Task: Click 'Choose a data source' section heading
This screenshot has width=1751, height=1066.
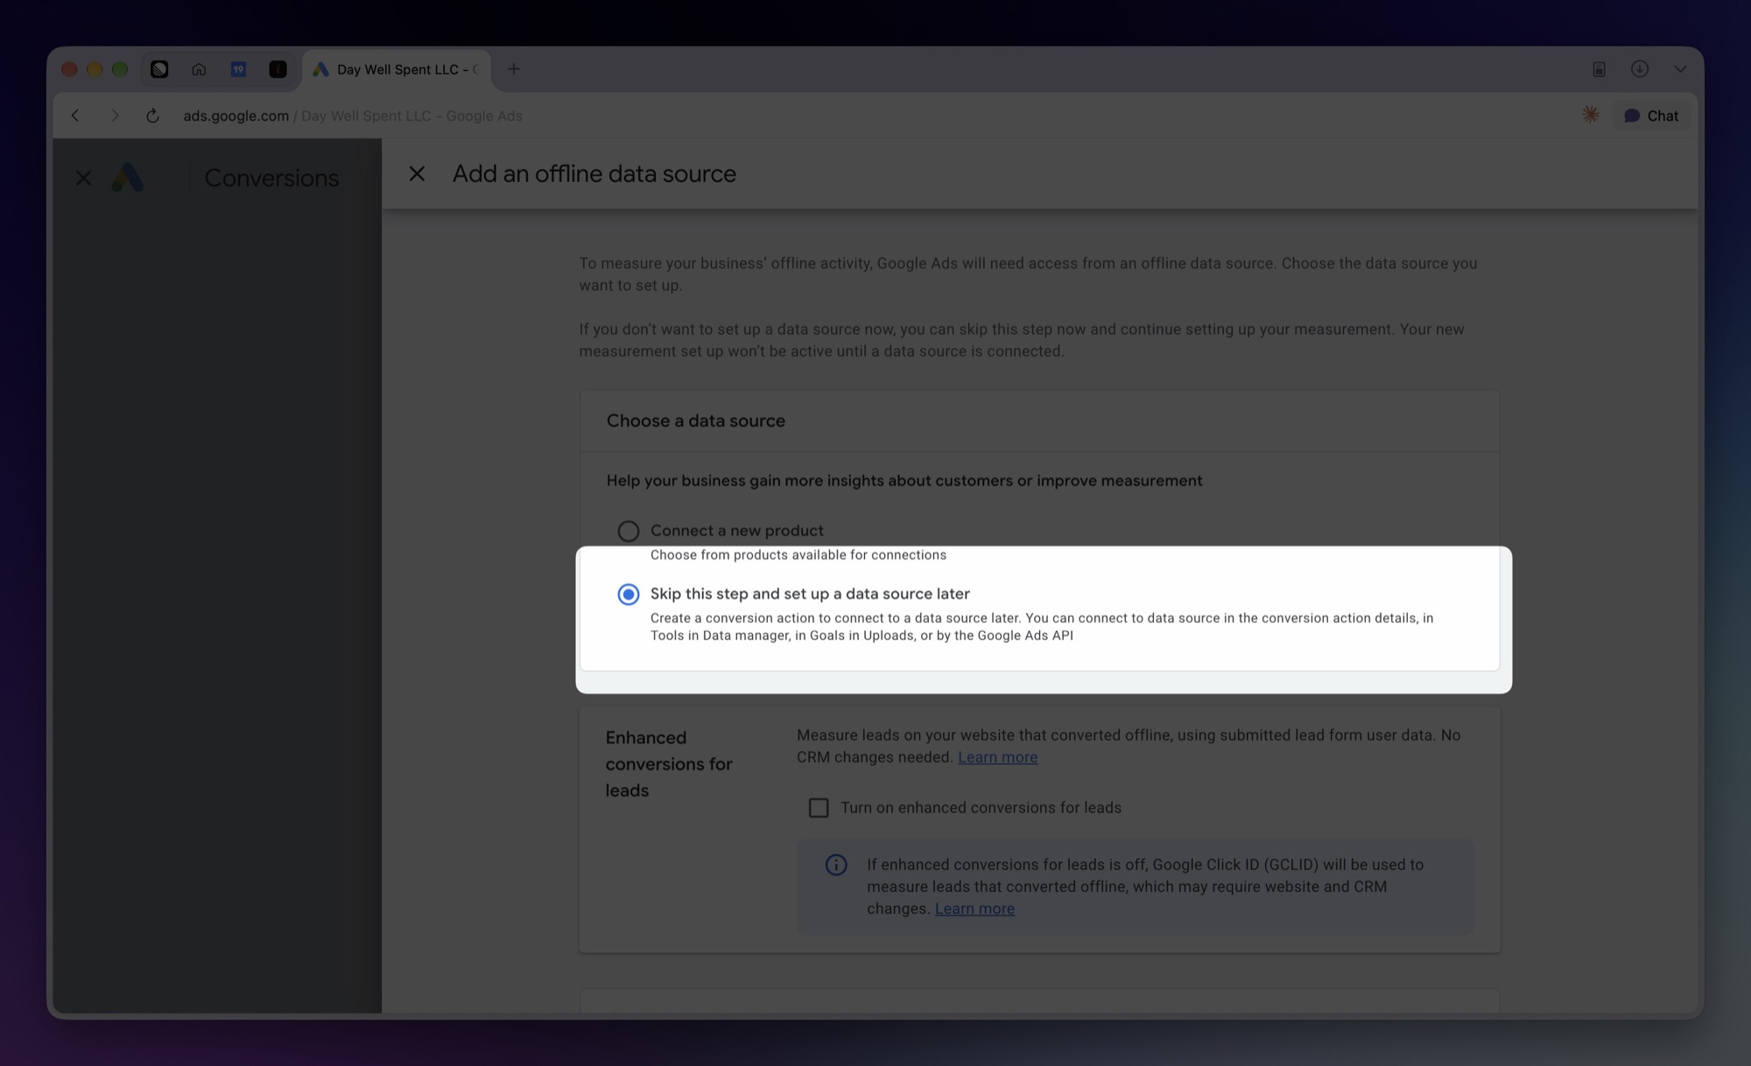Action: click(x=696, y=421)
